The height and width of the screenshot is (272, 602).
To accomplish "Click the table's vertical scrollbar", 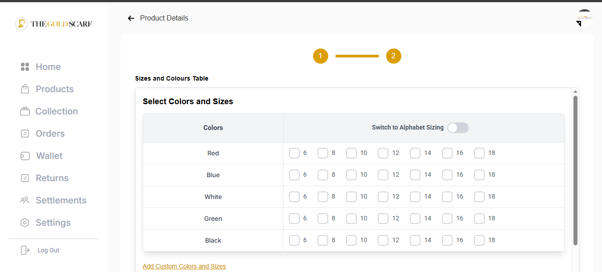I will pos(575,169).
